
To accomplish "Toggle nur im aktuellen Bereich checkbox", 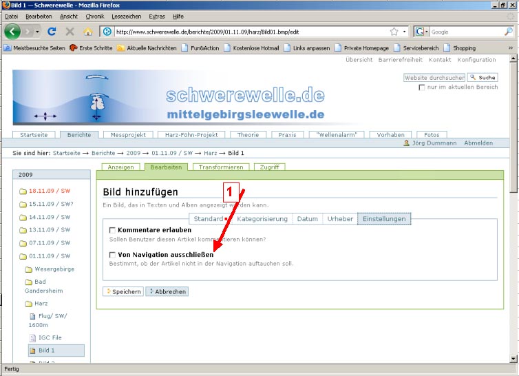I will [422, 87].
